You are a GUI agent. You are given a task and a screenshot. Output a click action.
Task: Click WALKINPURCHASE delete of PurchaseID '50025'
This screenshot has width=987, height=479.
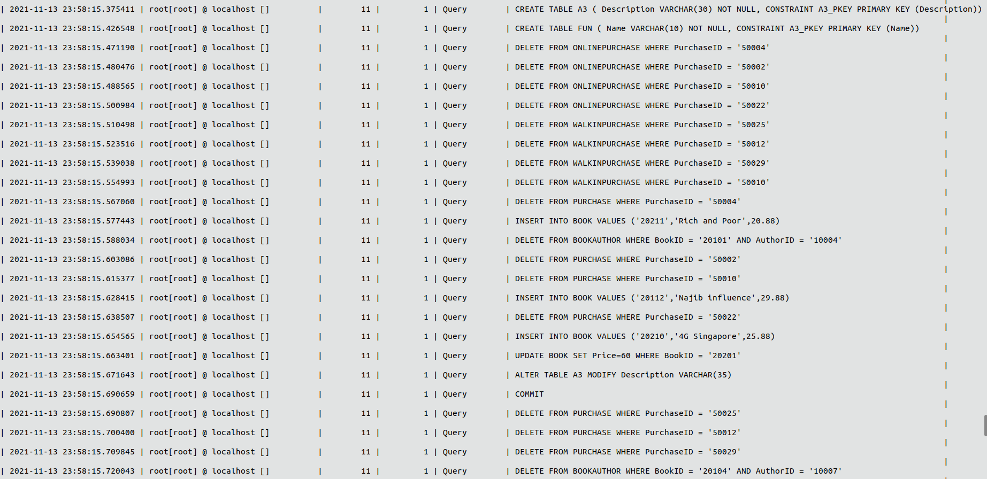[x=642, y=125]
